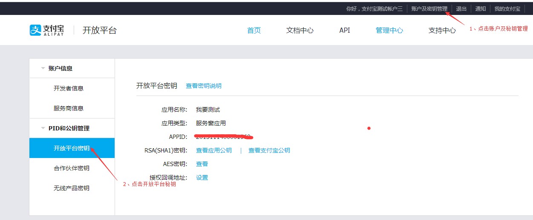
Task: Select 首页 navigation tab
Action: point(254,30)
